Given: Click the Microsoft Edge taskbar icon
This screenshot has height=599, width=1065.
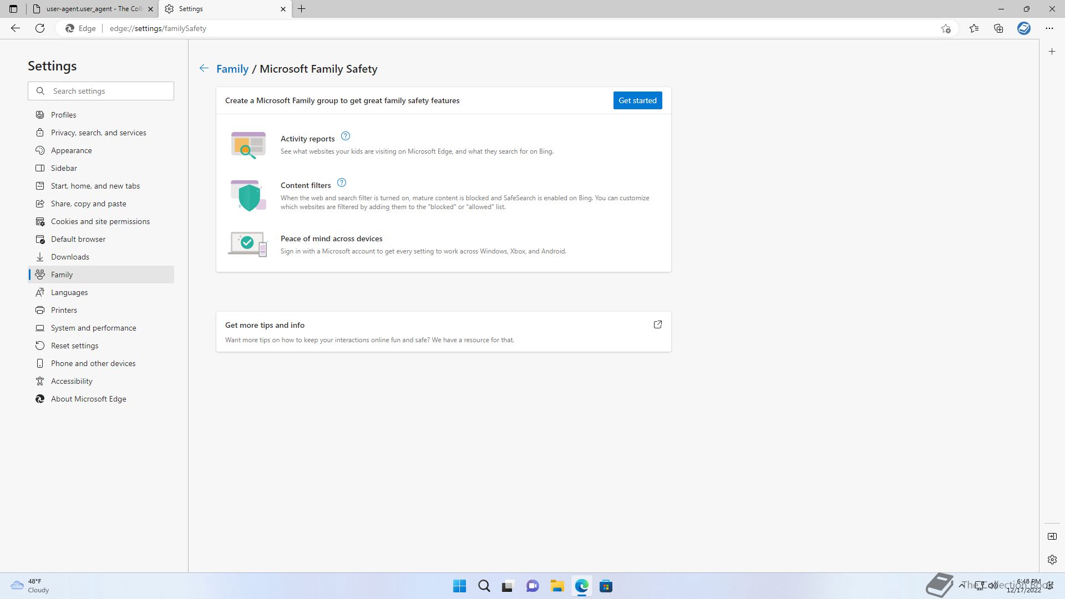Looking at the screenshot, I should 581,586.
